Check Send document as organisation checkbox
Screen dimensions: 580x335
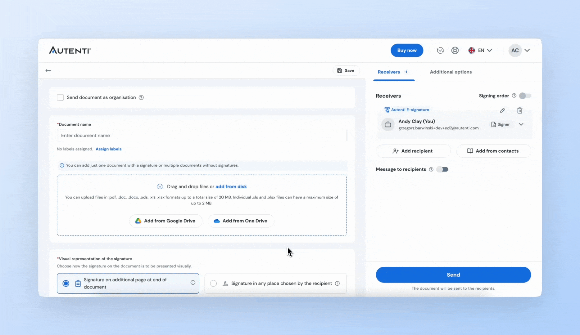click(60, 97)
